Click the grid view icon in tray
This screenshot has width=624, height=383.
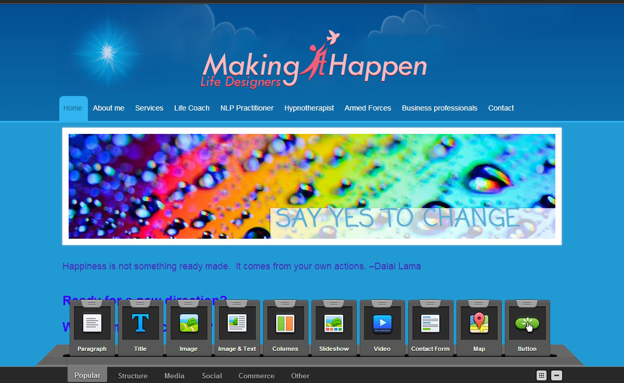point(541,375)
